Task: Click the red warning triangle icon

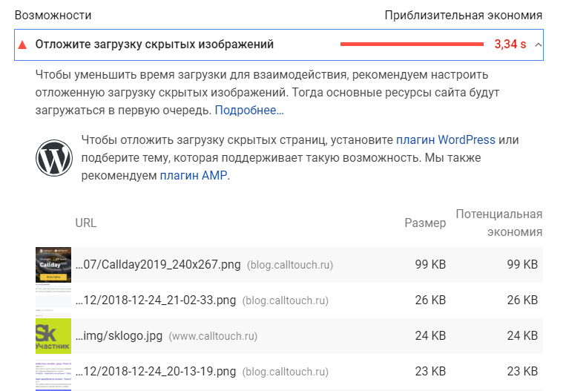Action: (22, 45)
